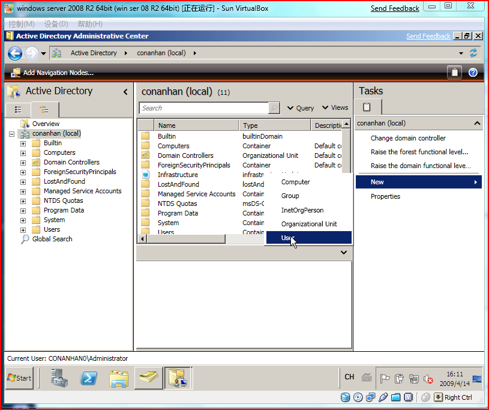Sort by the Type column header

275,125
